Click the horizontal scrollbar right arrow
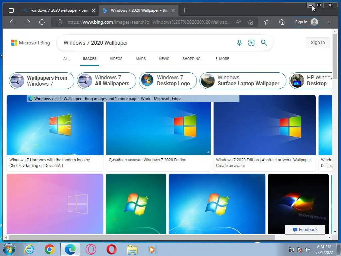The width and height of the screenshot is (341, 256). [329, 237]
